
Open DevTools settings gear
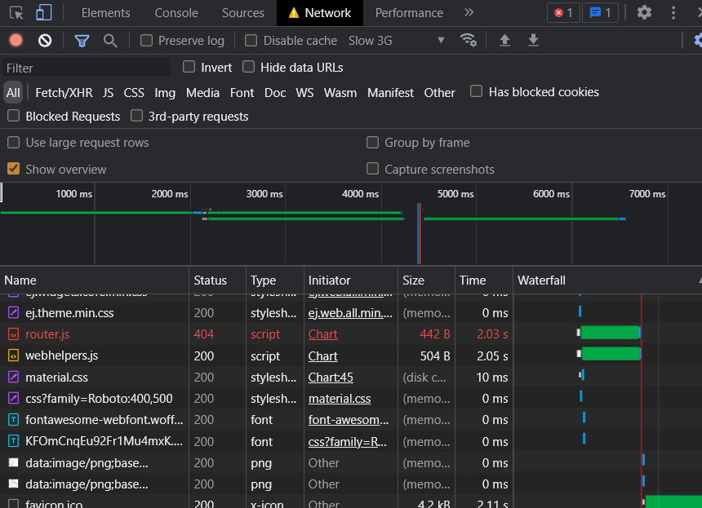[x=644, y=13]
